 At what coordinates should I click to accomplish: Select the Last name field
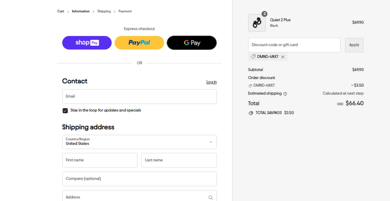[179, 160]
